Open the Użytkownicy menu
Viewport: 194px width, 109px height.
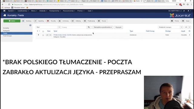pyautogui.click(x=23, y=11)
